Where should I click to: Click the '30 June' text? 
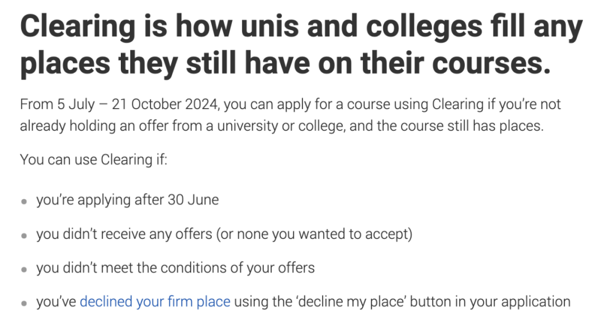[x=193, y=200]
